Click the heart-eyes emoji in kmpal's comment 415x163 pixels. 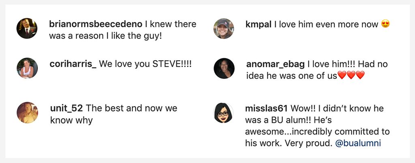(x=385, y=24)
